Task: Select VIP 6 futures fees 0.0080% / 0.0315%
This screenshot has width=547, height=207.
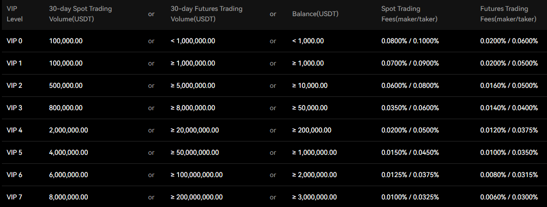Action: click(x=509, y=175)
